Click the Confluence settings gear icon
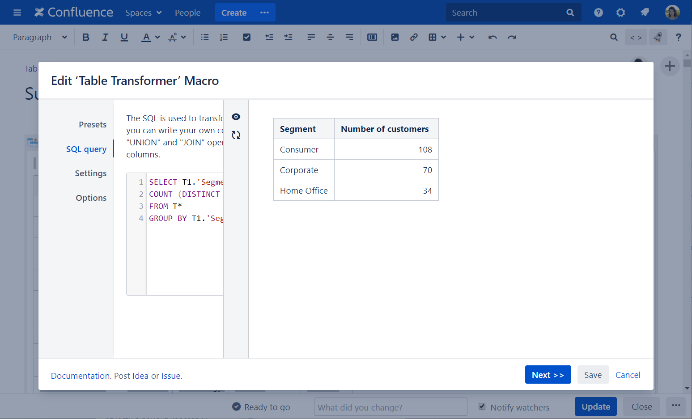This screenshot has height=419, width=692. coord(620,13)
